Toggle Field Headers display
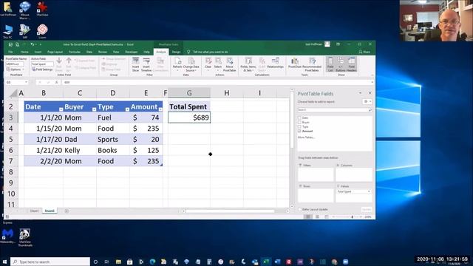 (352, 64)
